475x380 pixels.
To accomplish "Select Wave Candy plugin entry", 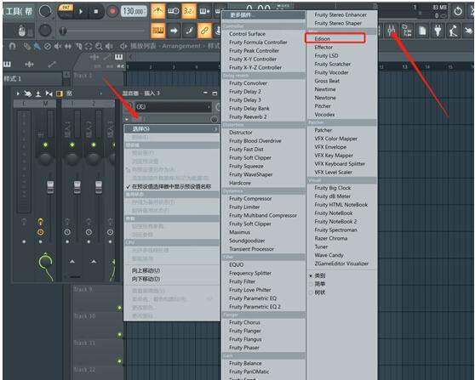I will click(329, 255).
